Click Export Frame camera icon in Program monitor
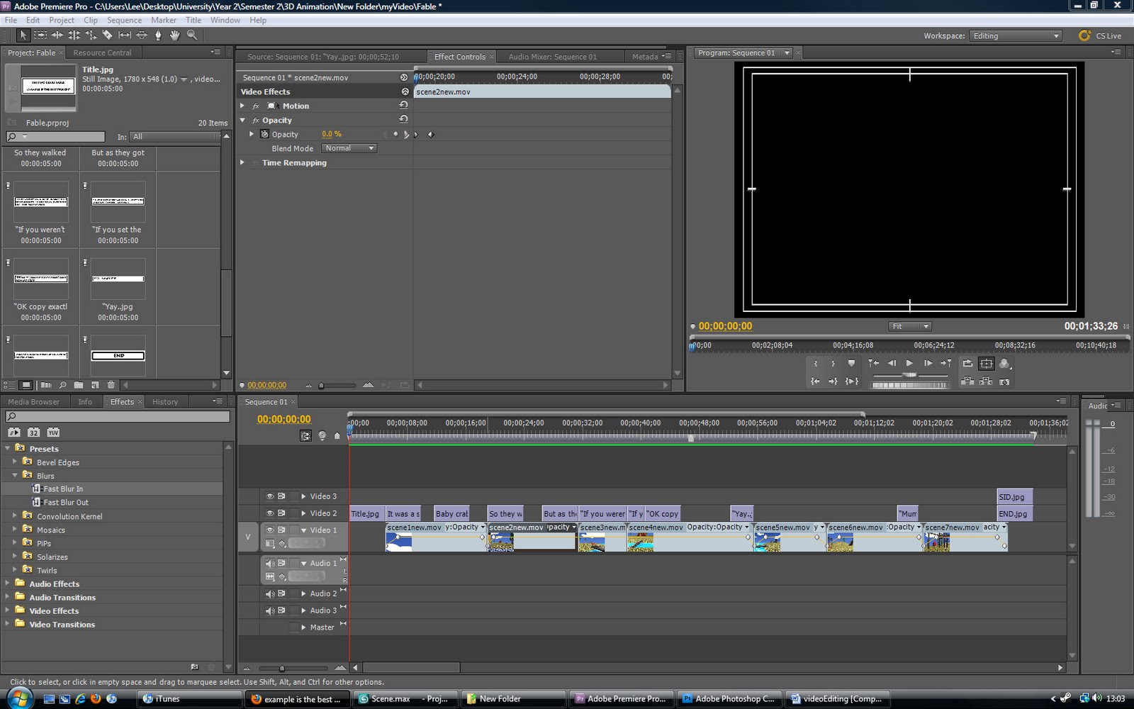This screenshot has height=709, width=1134. click(1004, 381)
